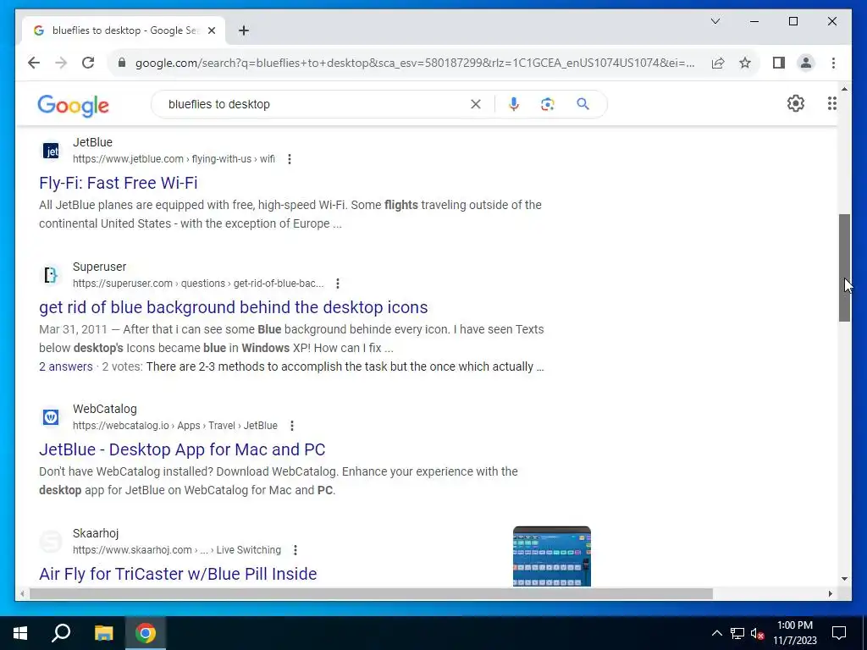The height and width of the screenshot is (650, 867).
Task: Click the scrollbar up arrow
Action: [x=844, y=88]
